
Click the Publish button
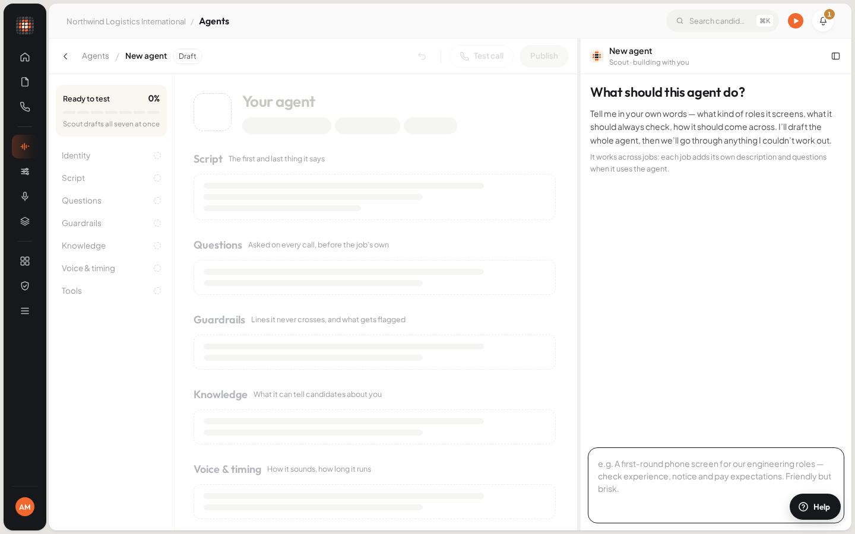(x=544, y=56)
